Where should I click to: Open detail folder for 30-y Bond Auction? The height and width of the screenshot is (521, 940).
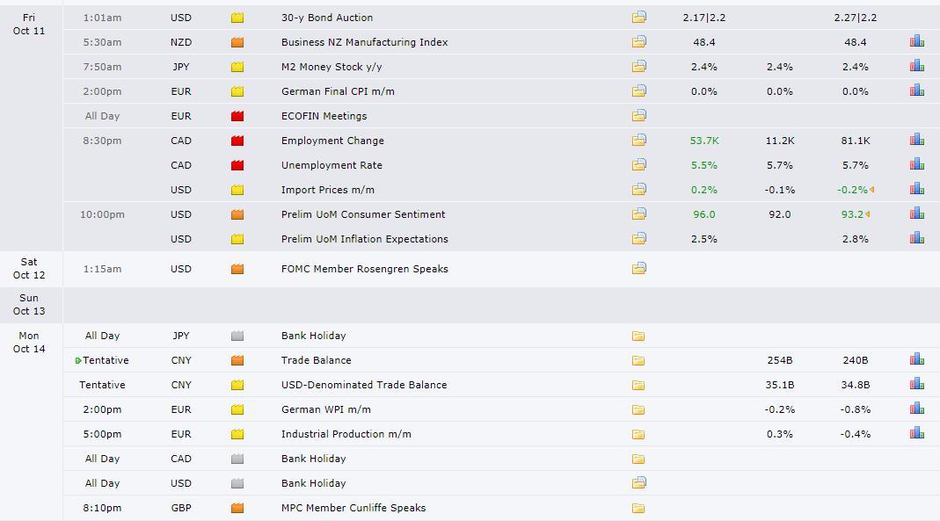[x=638, y=18]
